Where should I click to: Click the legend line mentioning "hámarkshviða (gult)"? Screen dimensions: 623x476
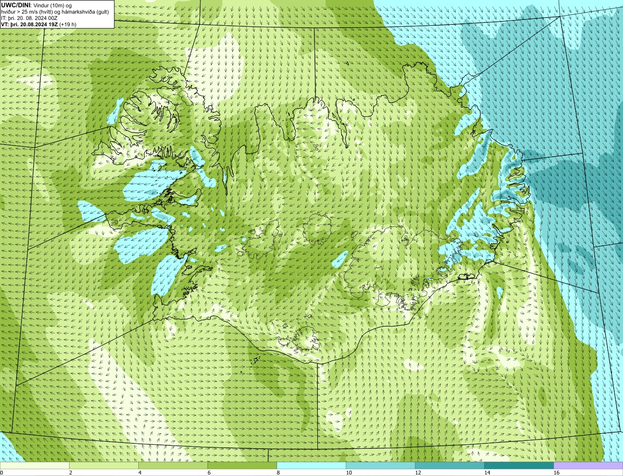55,11
